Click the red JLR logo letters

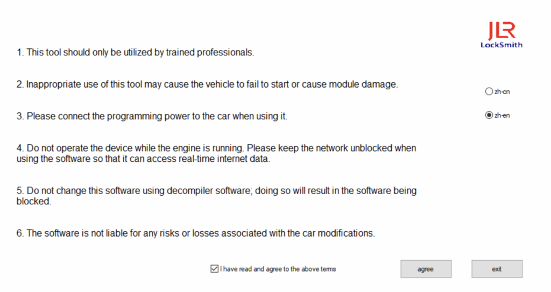pyautogui.click(x=501, y=31)
